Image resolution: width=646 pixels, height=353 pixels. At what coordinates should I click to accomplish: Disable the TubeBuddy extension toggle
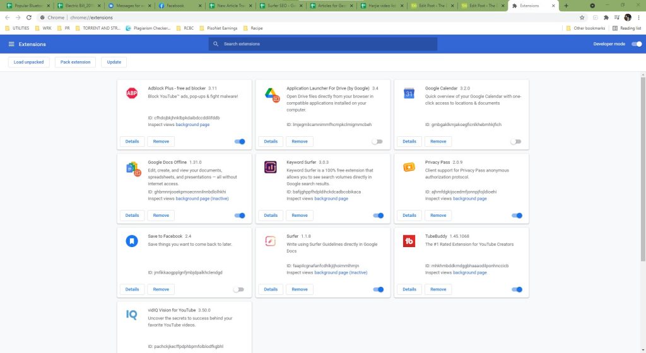pos(517,289)
